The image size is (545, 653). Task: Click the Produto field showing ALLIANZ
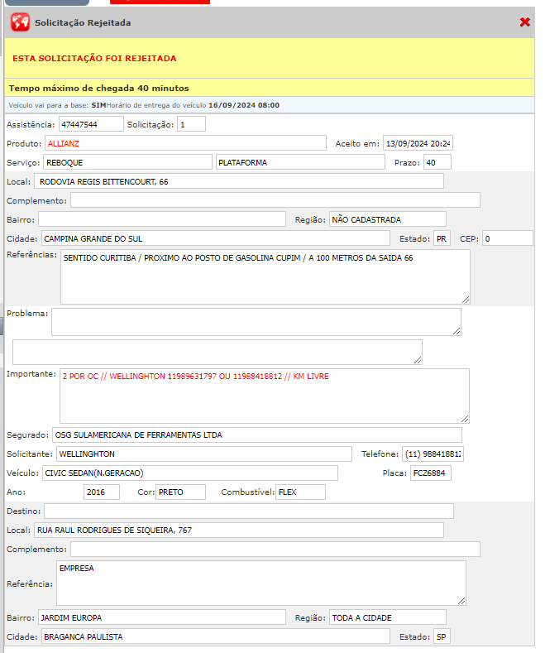coord(185,143)
